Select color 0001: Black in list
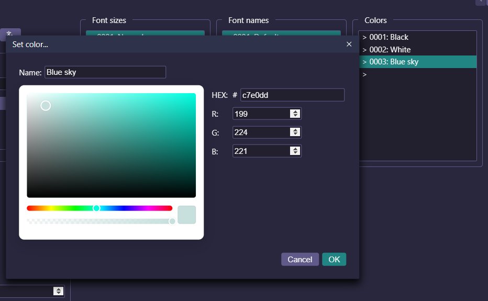The image size is (488, 301). (x=418, y=37)
